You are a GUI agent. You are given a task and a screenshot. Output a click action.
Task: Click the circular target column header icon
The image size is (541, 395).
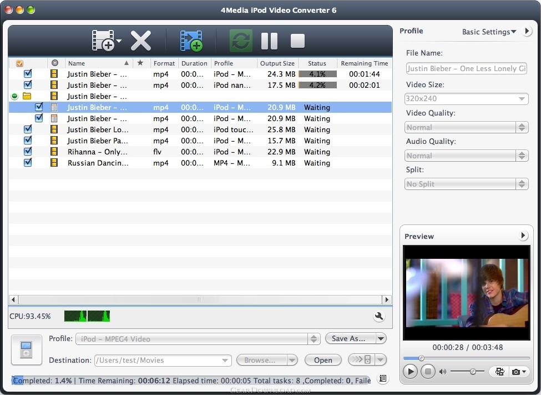54,63
